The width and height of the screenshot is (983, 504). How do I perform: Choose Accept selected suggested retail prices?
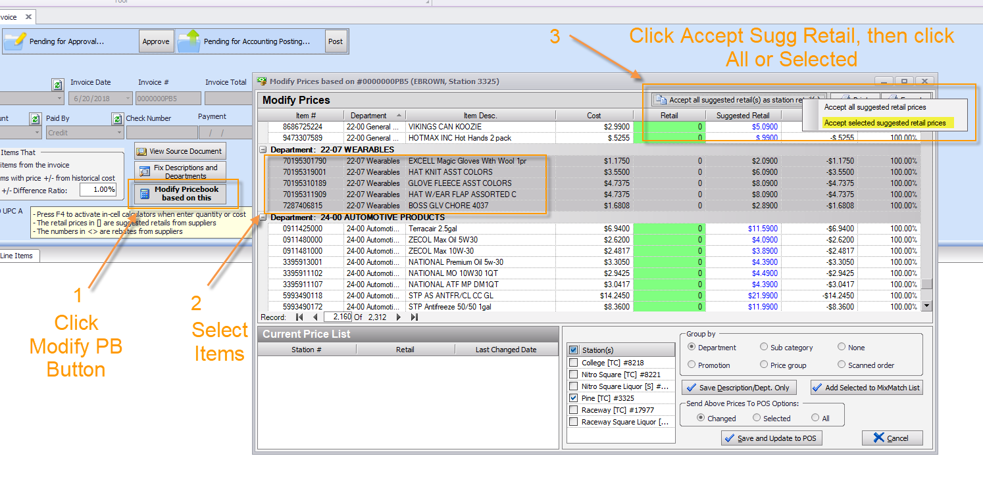885,123
